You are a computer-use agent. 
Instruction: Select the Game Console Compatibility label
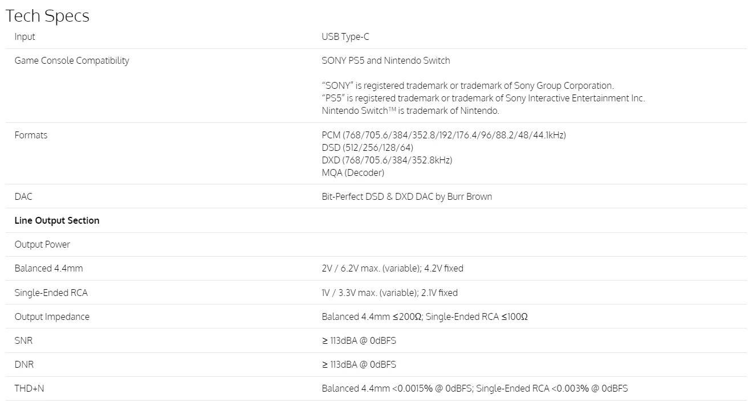(72, 61)
